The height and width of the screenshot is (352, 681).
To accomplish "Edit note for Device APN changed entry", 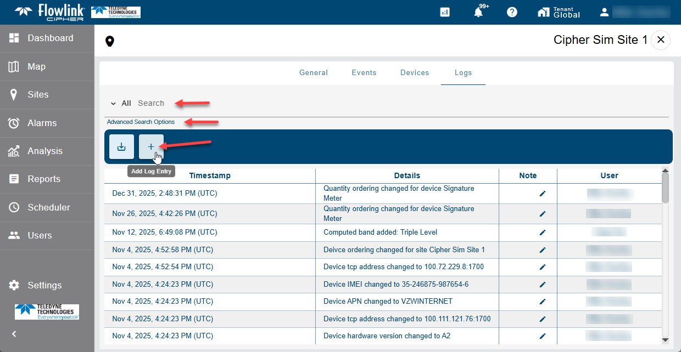I will pyautogui.click(x=543, y=302).
